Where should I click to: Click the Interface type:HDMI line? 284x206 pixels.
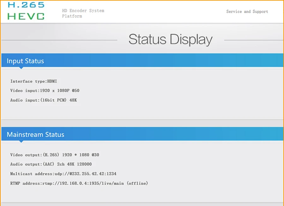(34, 81)
